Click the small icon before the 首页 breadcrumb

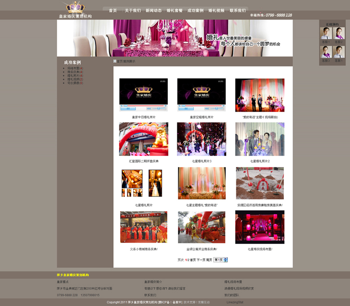click(x=115, y=61)
